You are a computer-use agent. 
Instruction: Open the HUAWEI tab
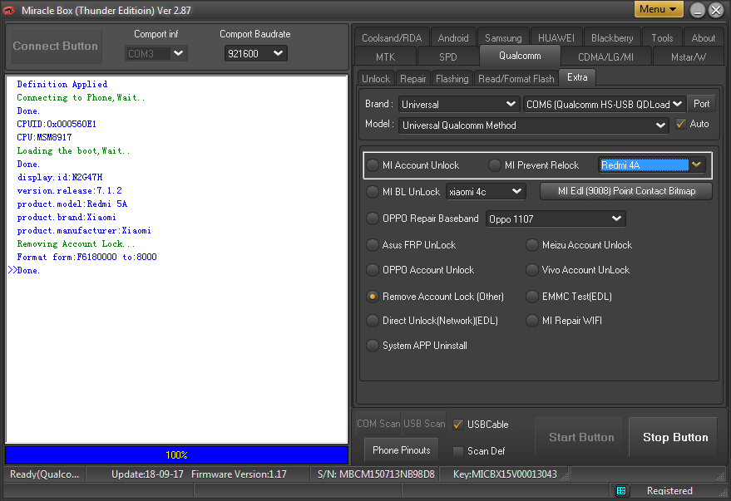[556, 37]
